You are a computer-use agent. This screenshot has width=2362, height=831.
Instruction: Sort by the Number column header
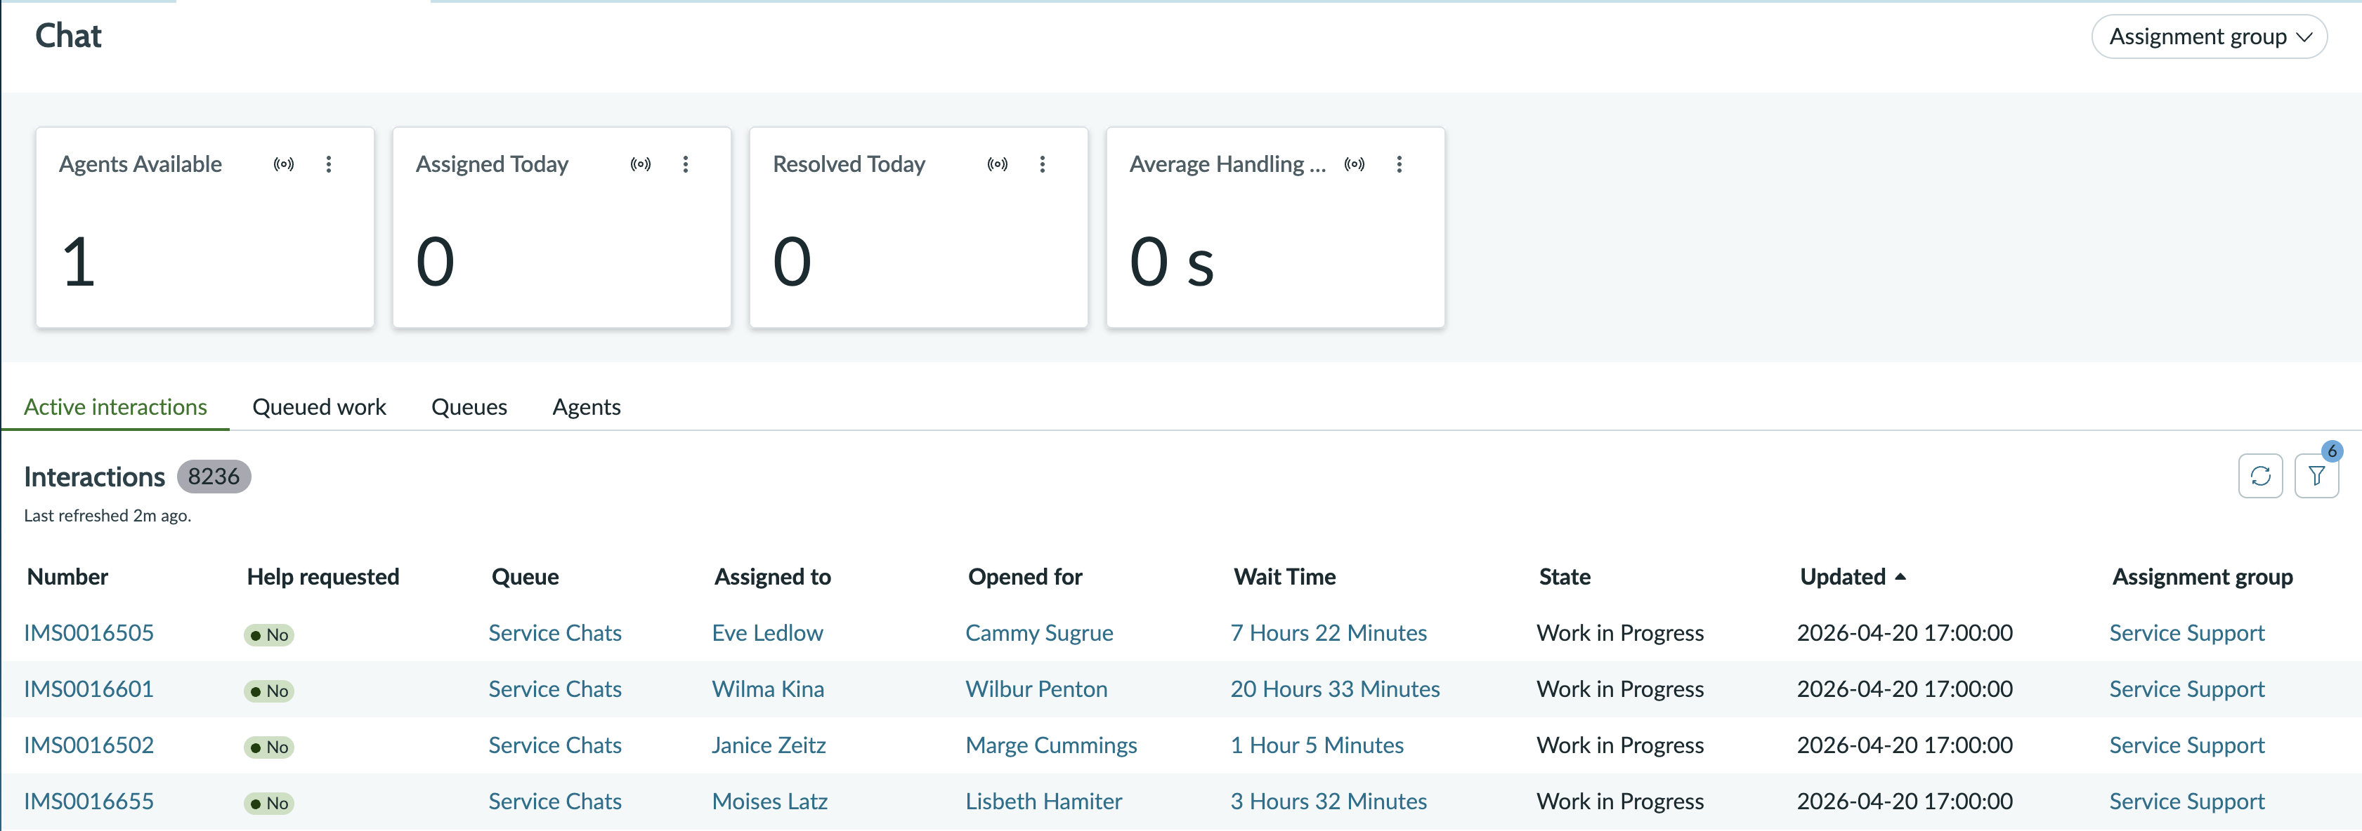click(x=68, y=576)
